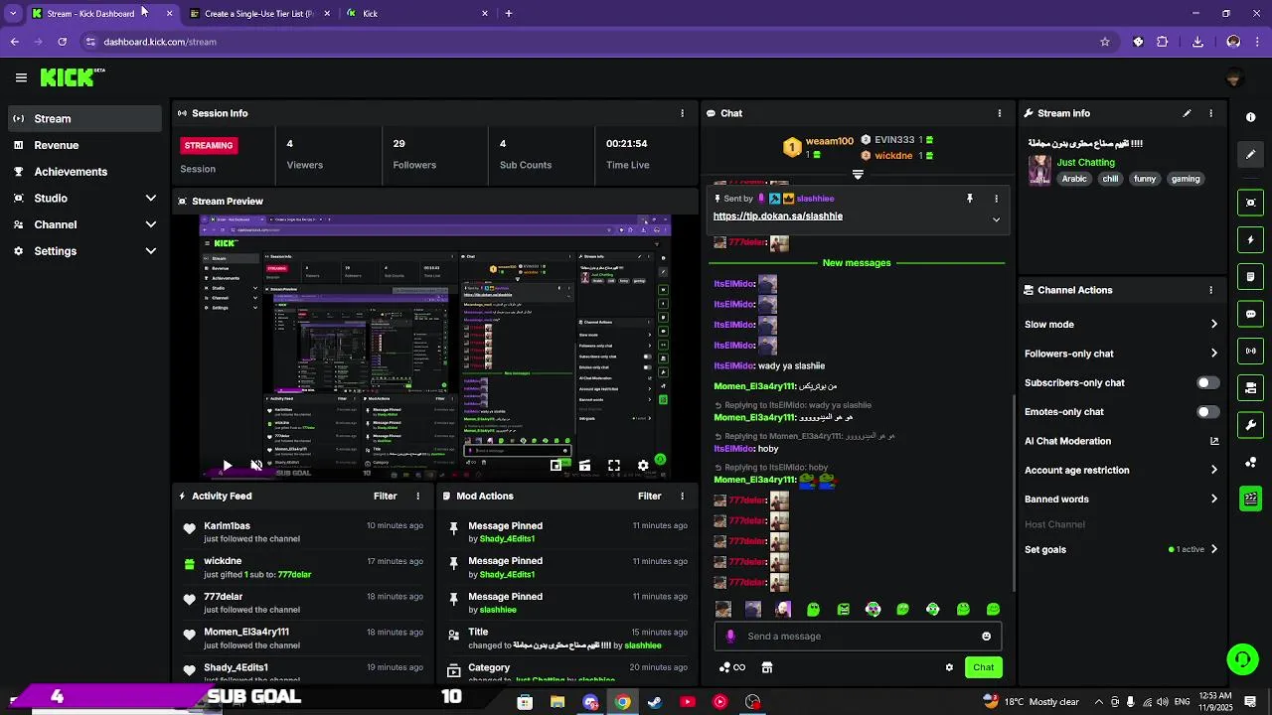Toggle the wrench stream info panel icon
Image resolution: width=1272 pixels, height=715 pixels.
pyautogui.click(x=1250, y=425)
